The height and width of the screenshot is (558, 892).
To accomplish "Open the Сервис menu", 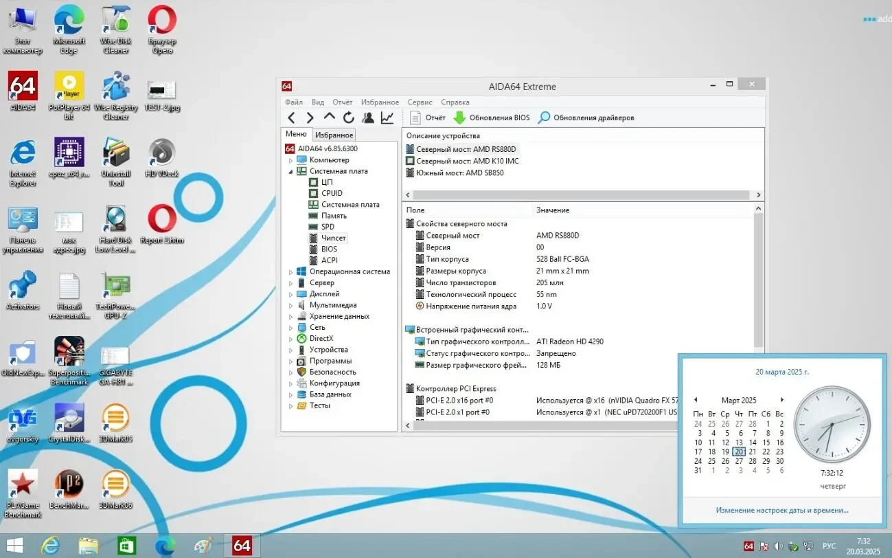I will 420,102.
